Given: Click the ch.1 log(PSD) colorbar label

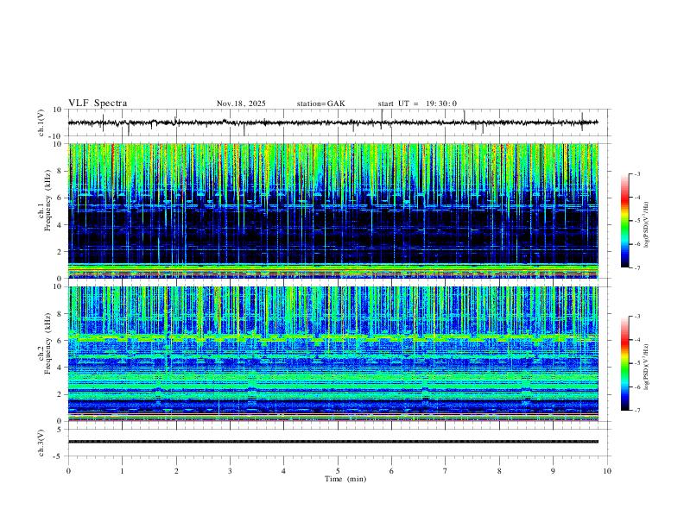Looking at the screenshot, I should tap(647, 225).
